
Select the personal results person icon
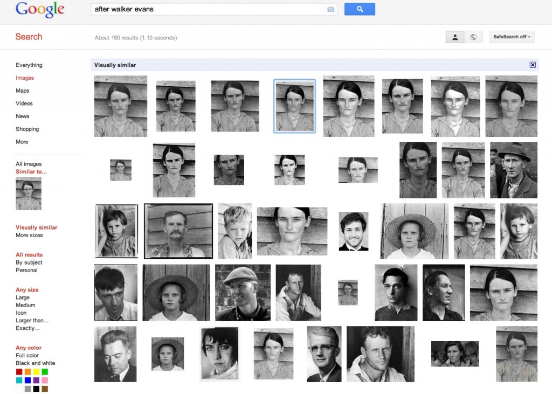[x=455, y=37]
